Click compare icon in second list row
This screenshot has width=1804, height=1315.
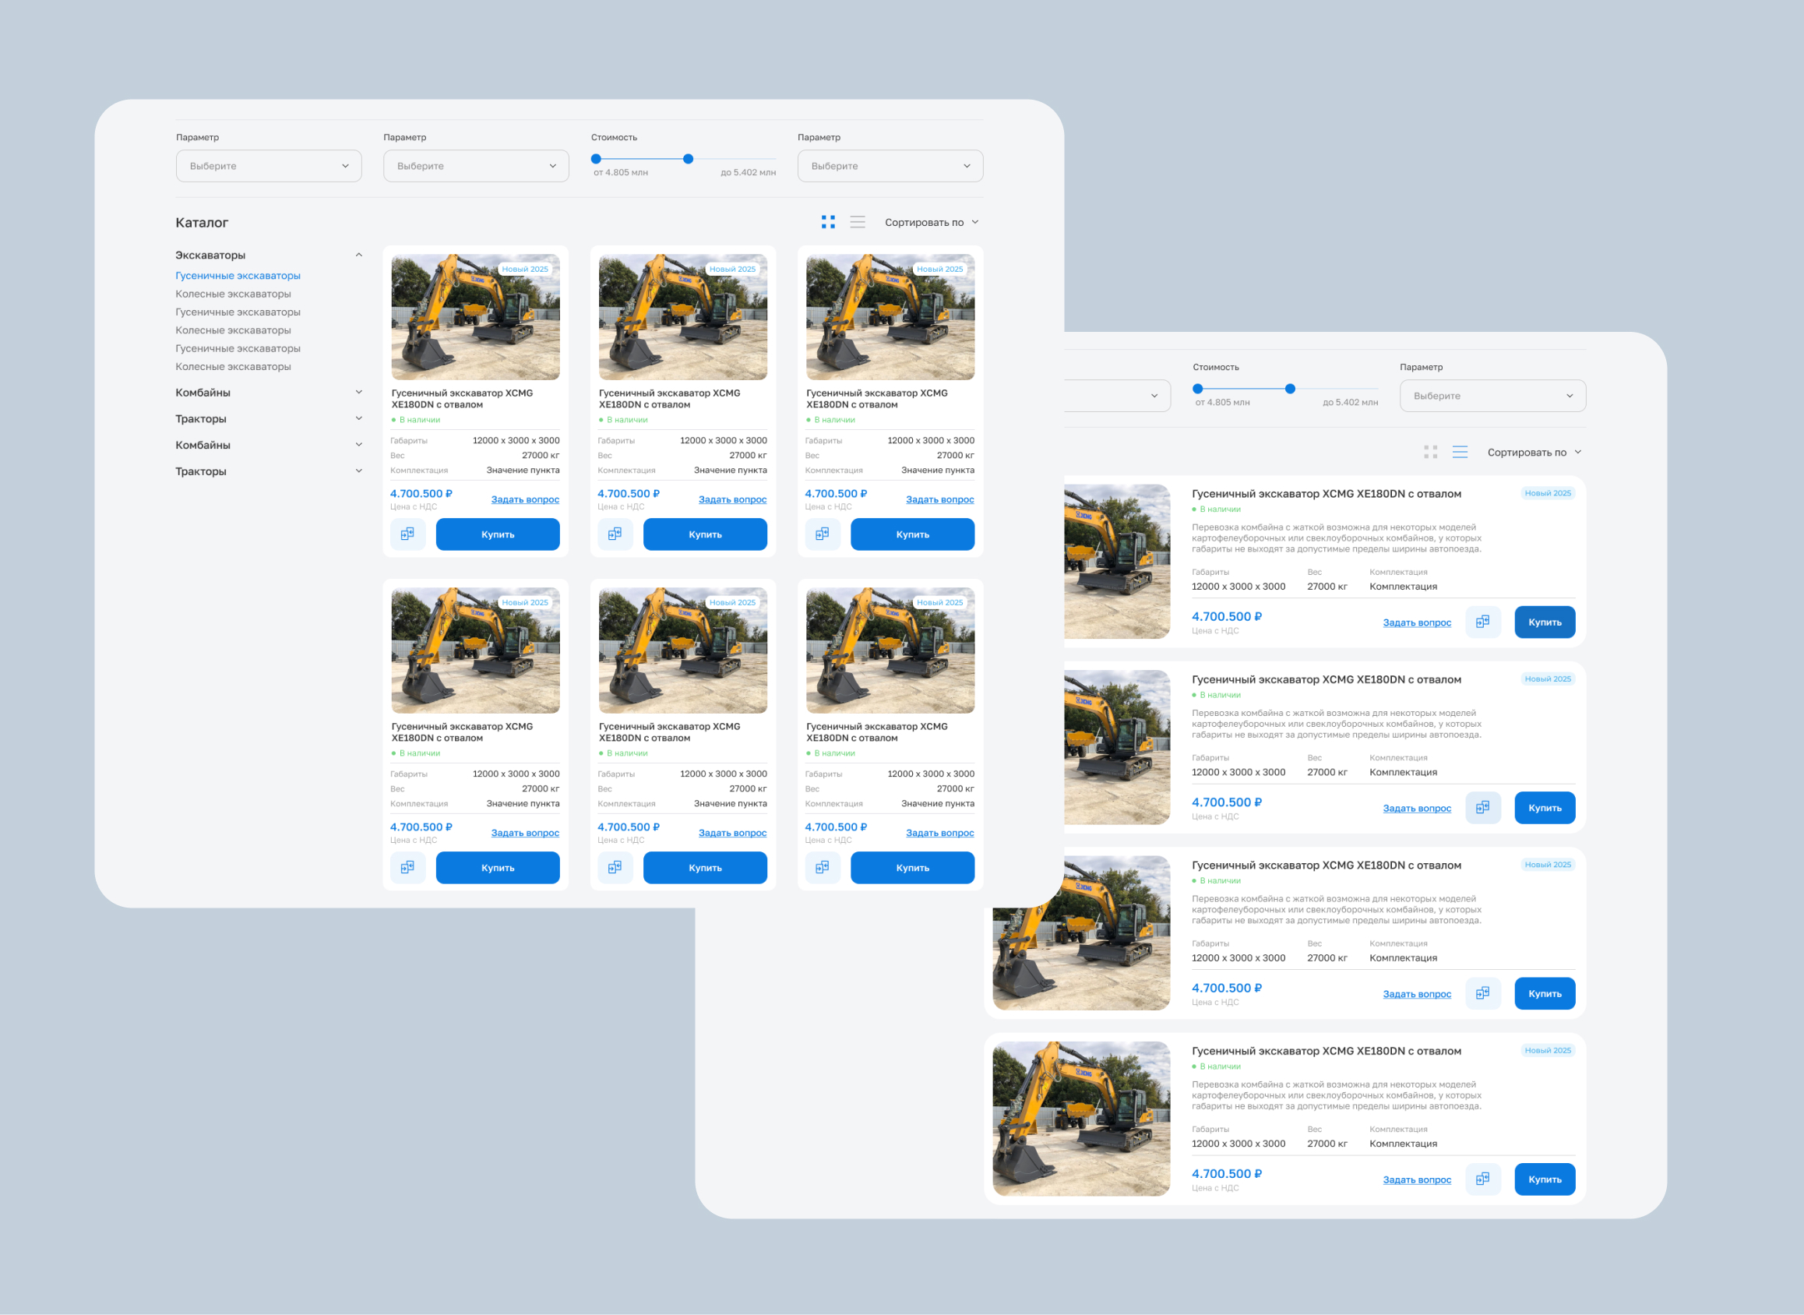1482,808
